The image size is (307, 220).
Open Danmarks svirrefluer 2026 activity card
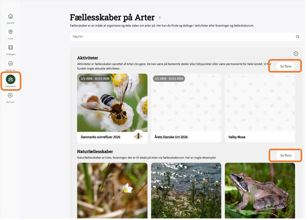click(x=112, y=108)
